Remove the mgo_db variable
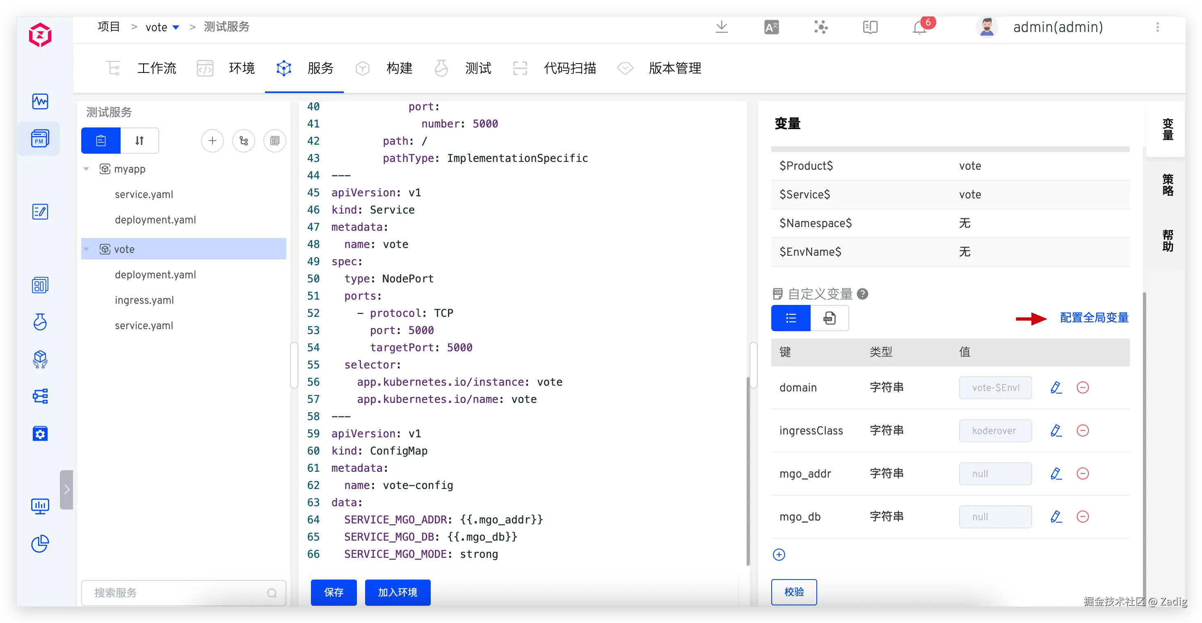This screenshot has width=1202, height=623. (x=1083, y=517)
